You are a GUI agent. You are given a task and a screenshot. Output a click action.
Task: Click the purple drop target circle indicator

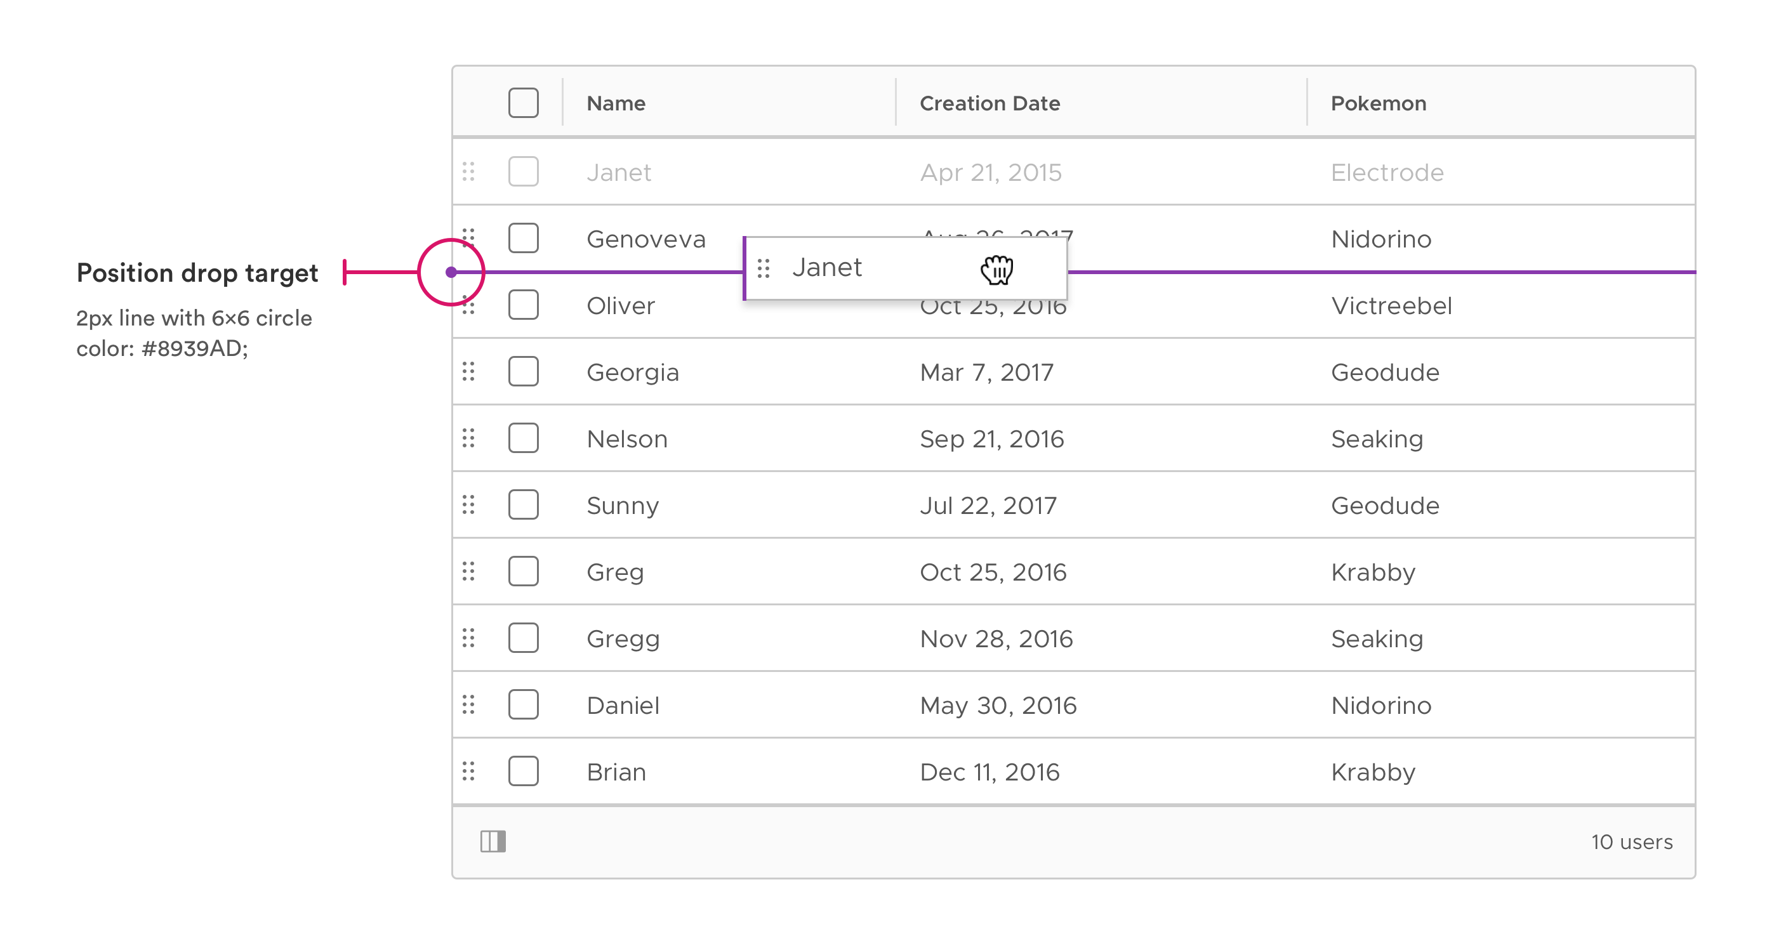452,272
